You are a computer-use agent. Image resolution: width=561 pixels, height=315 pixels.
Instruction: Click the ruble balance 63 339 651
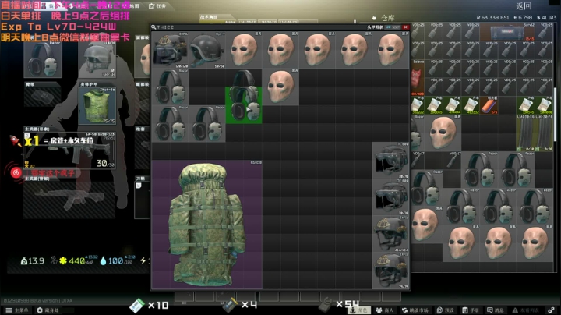[x=492, y=17]
